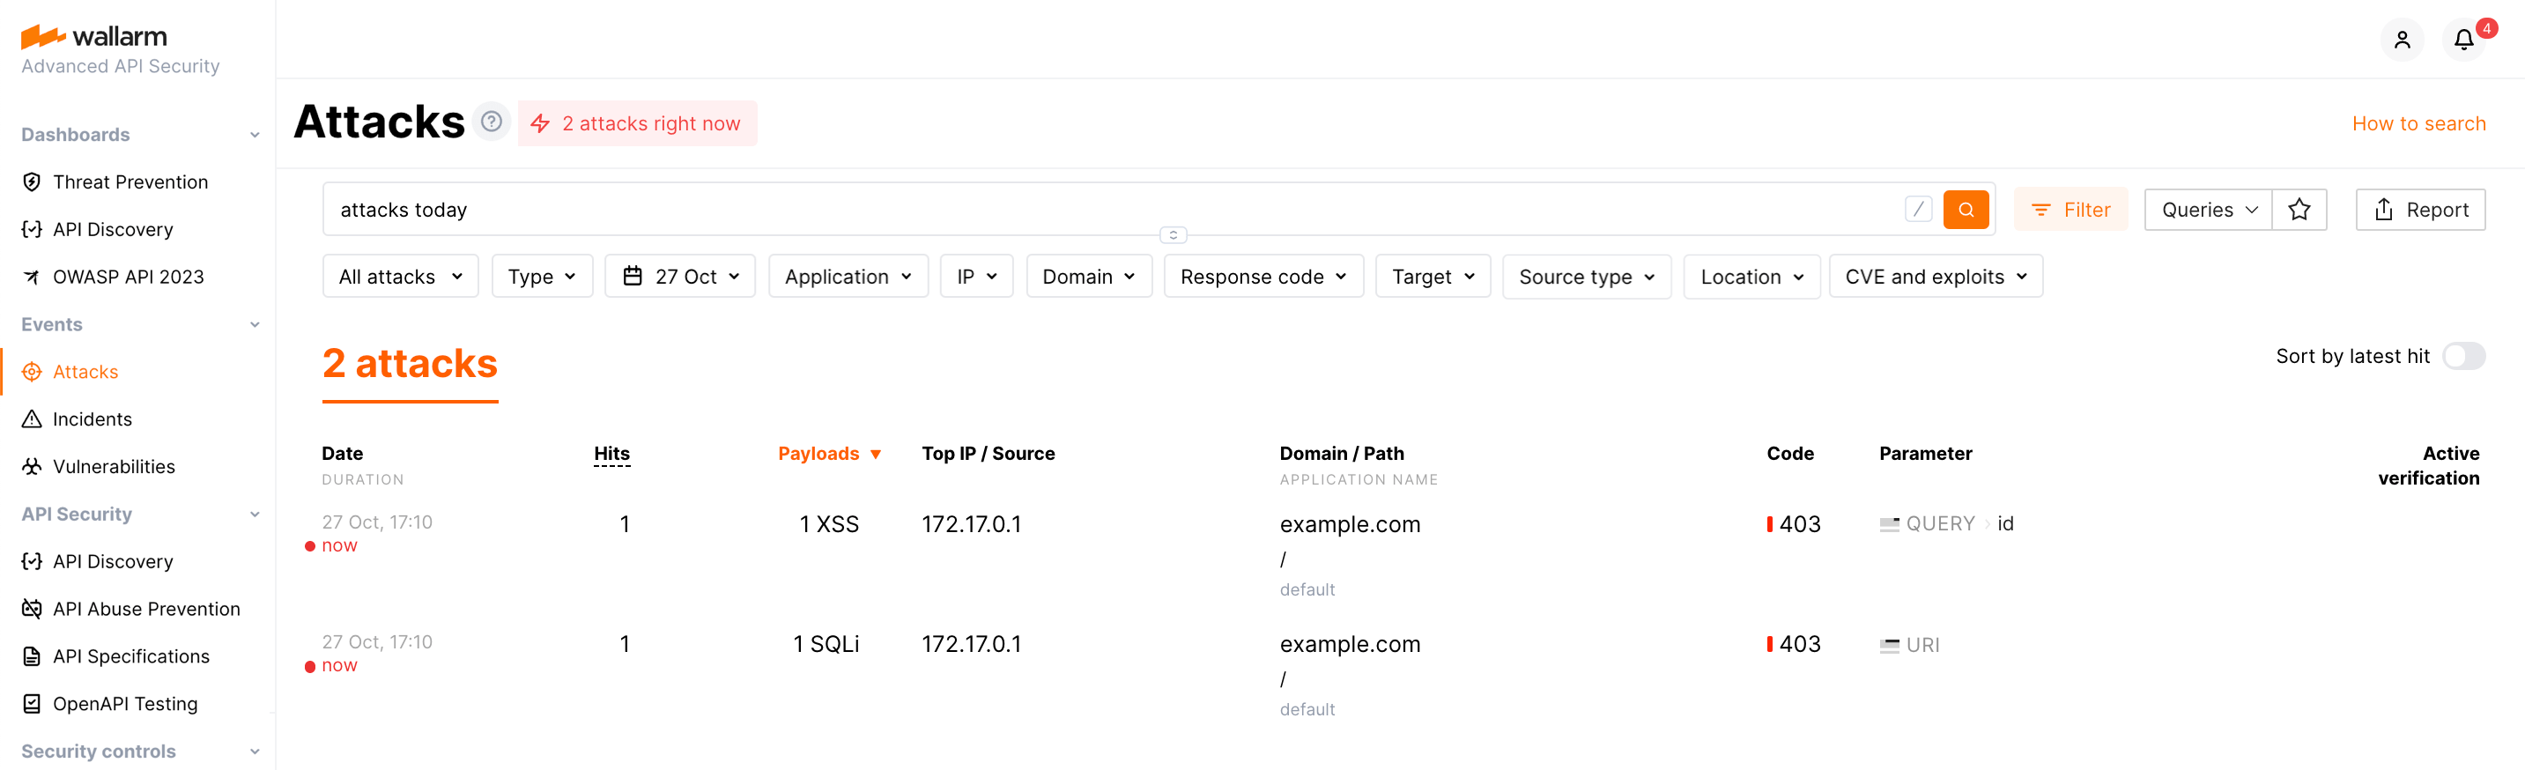
Task: Collapse the Dashboards sidebar section
Action: pyautogui.click(x=254, y=135)
